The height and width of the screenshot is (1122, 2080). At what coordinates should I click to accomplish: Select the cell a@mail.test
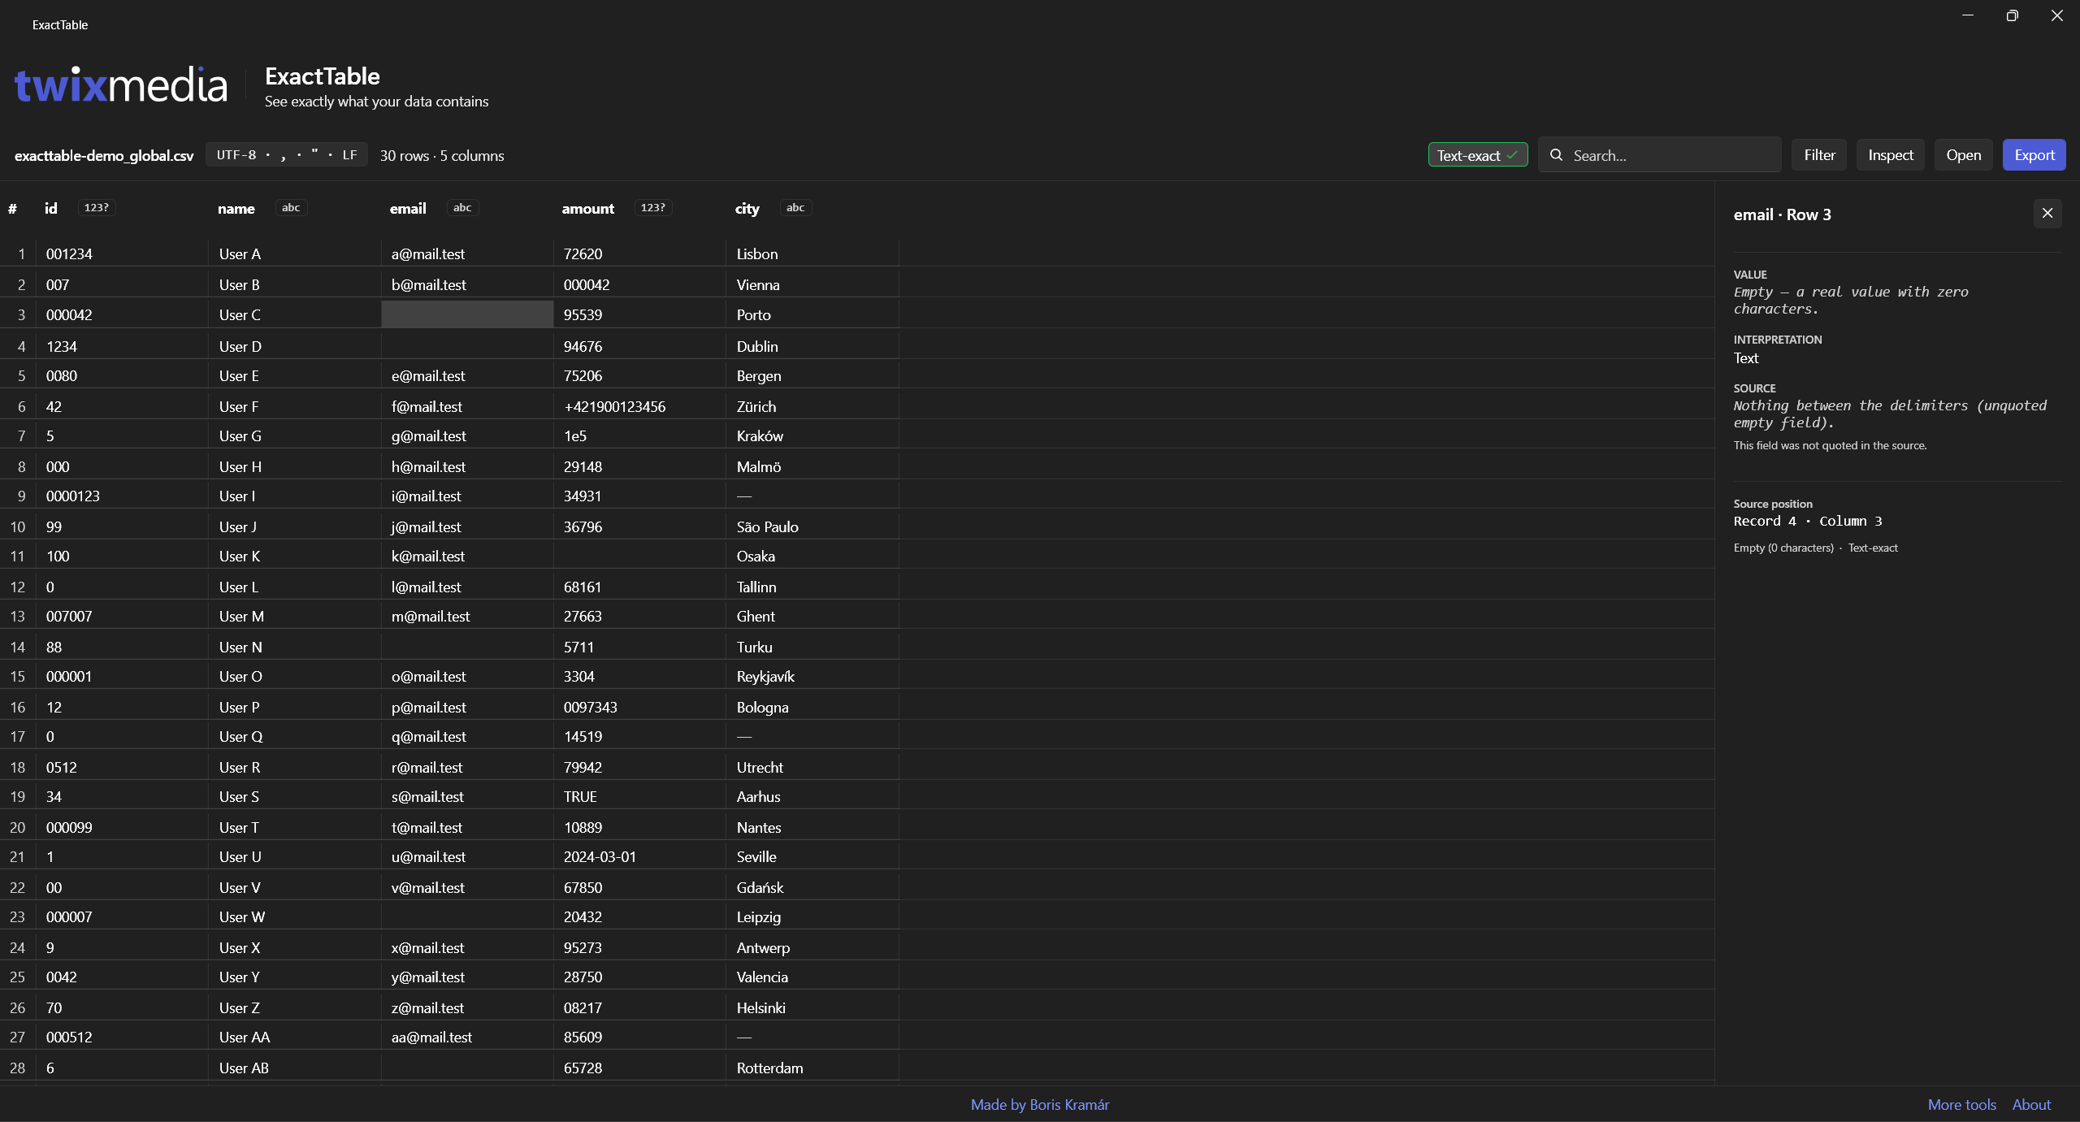point(467,253)
